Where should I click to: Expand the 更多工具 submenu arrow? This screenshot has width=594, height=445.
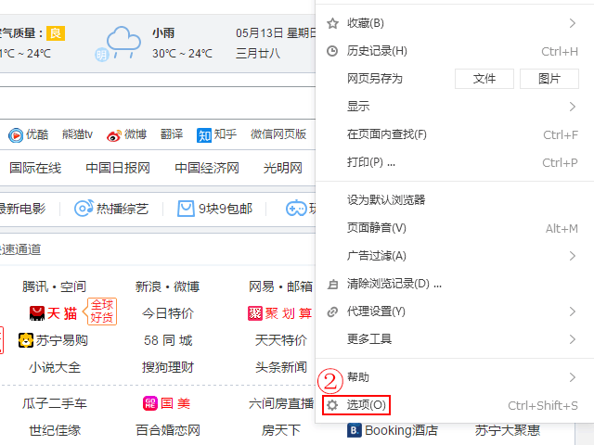tap(572, 339)
